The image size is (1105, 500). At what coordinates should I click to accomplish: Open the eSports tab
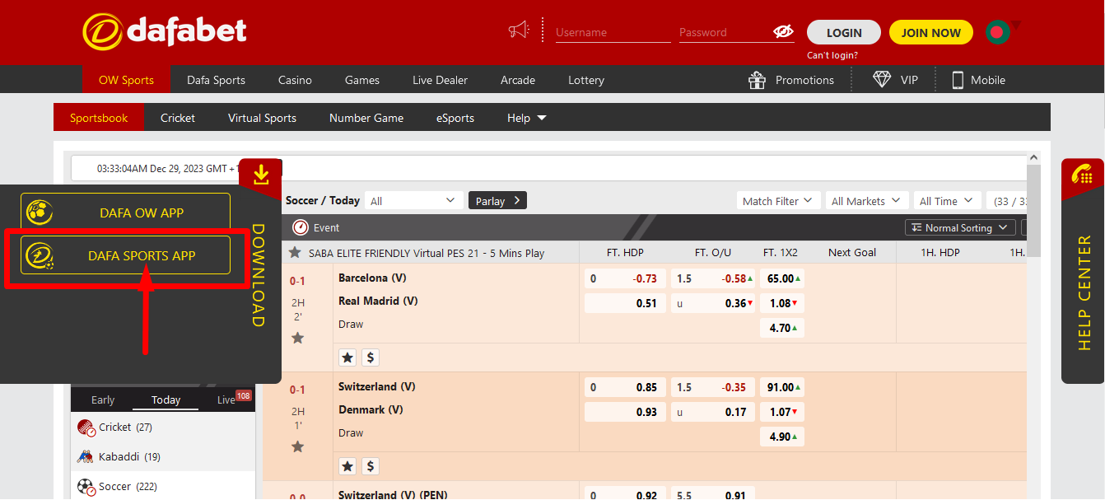455,118
